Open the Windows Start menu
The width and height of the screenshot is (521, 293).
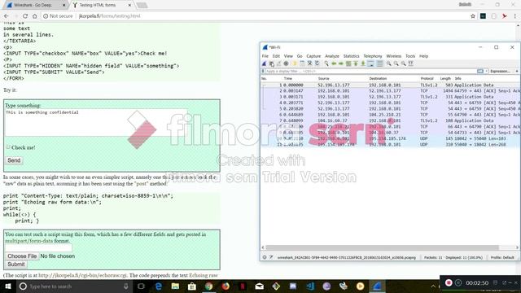pos(8,286)
